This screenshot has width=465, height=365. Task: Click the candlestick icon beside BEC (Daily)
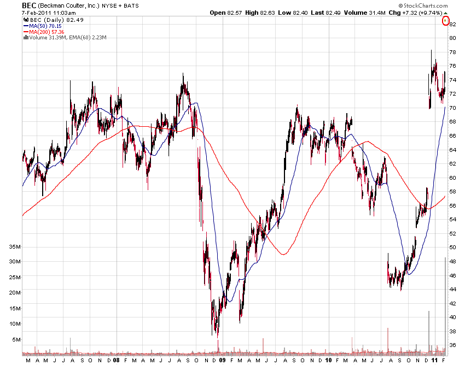(x=26, y=20)
